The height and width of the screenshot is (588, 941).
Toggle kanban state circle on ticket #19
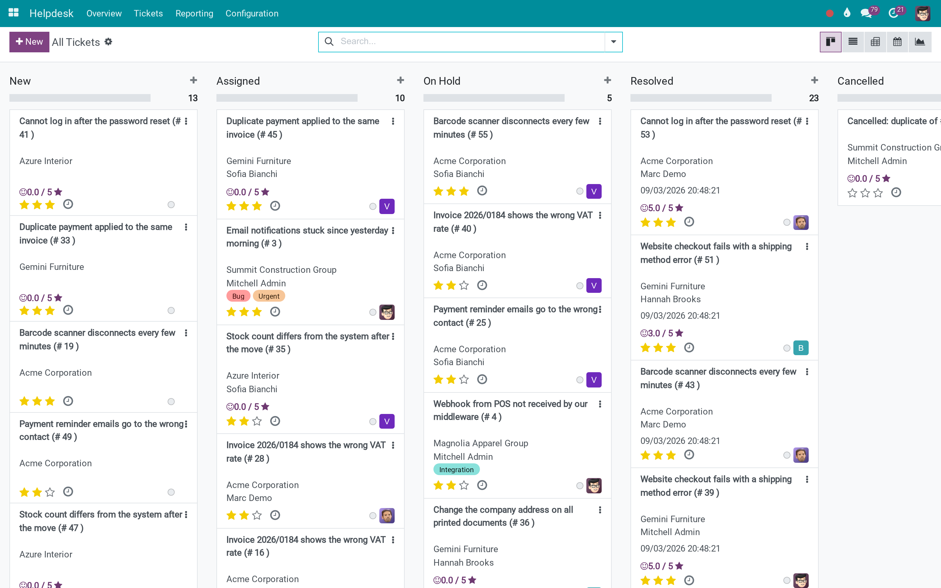171,401
